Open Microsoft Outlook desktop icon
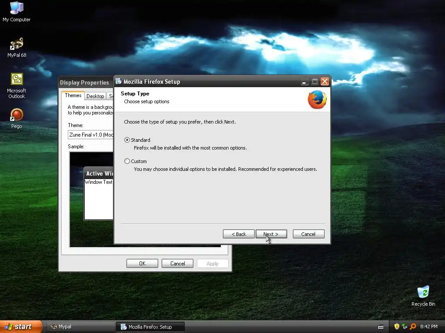 [x=17, y=86]
